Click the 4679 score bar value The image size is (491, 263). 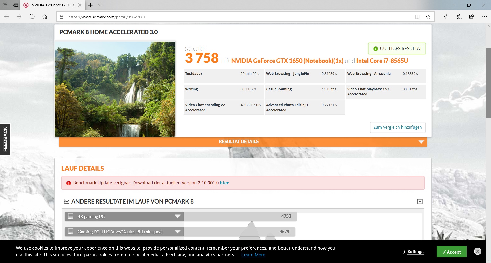pyautogui.click(x=284, y=232)
